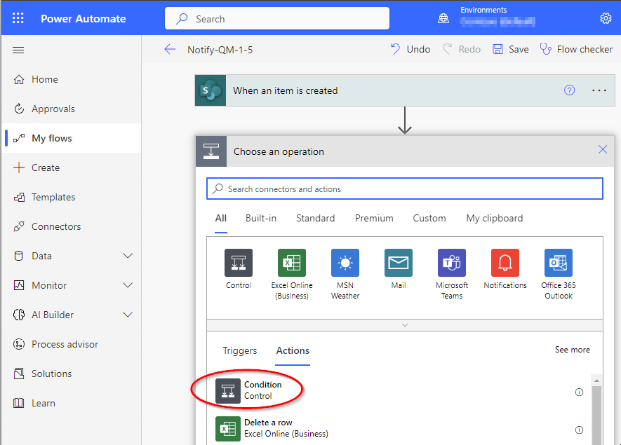Click the Redo button
621x445 pixels.
click(x=462, y=49)
